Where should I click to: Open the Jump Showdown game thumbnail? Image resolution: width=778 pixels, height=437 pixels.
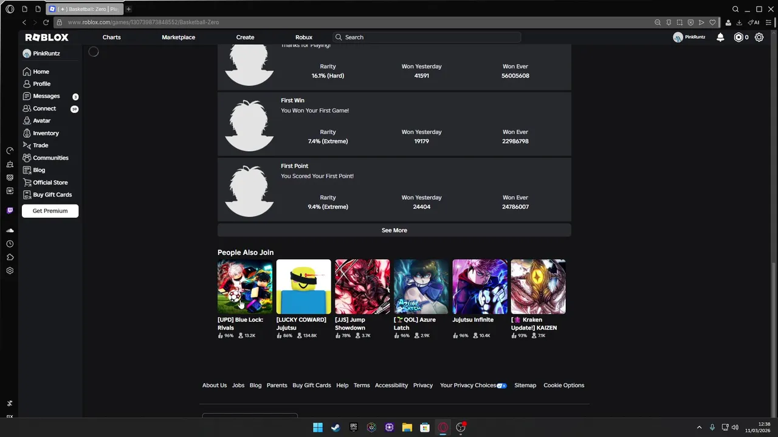[362, 287]
